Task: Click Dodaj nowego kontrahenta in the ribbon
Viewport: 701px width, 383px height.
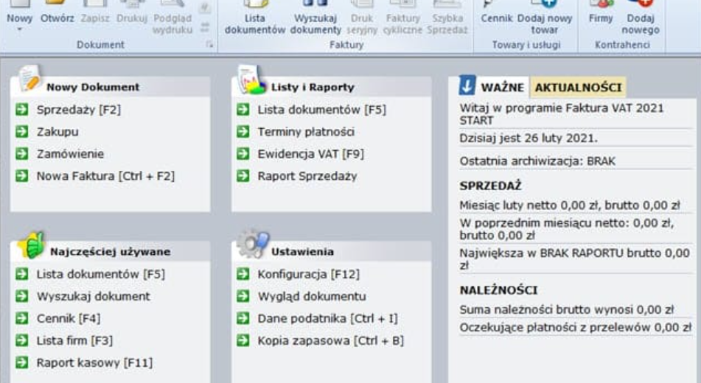Action: 641,18
